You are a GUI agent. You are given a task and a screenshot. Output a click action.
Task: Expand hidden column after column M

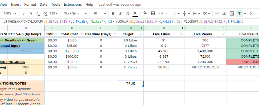point(142,28)
